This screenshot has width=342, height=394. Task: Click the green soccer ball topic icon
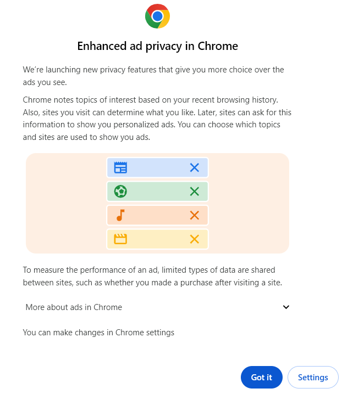click(120, 192)
